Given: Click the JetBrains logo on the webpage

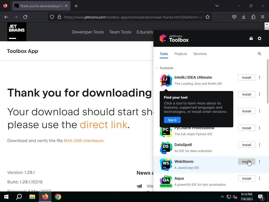Looking at the screenshot, I should [17, 32].
